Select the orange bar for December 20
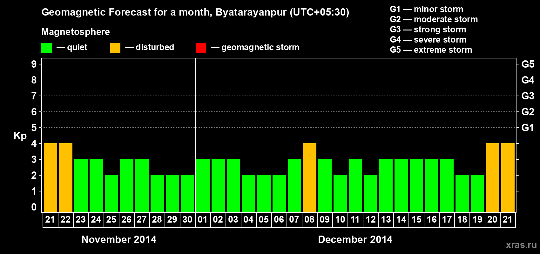The width and height of the screenshot is (540, 254). pos(493,178)
